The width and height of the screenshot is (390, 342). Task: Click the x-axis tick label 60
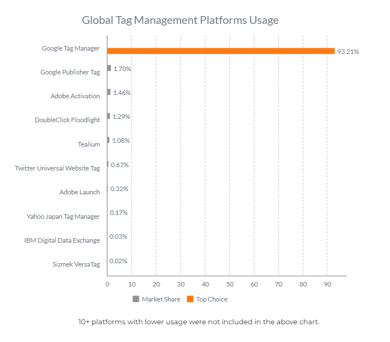(x=254, y=284)
